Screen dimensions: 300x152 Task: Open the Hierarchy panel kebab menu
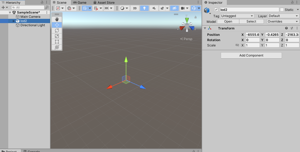[47, 2]
